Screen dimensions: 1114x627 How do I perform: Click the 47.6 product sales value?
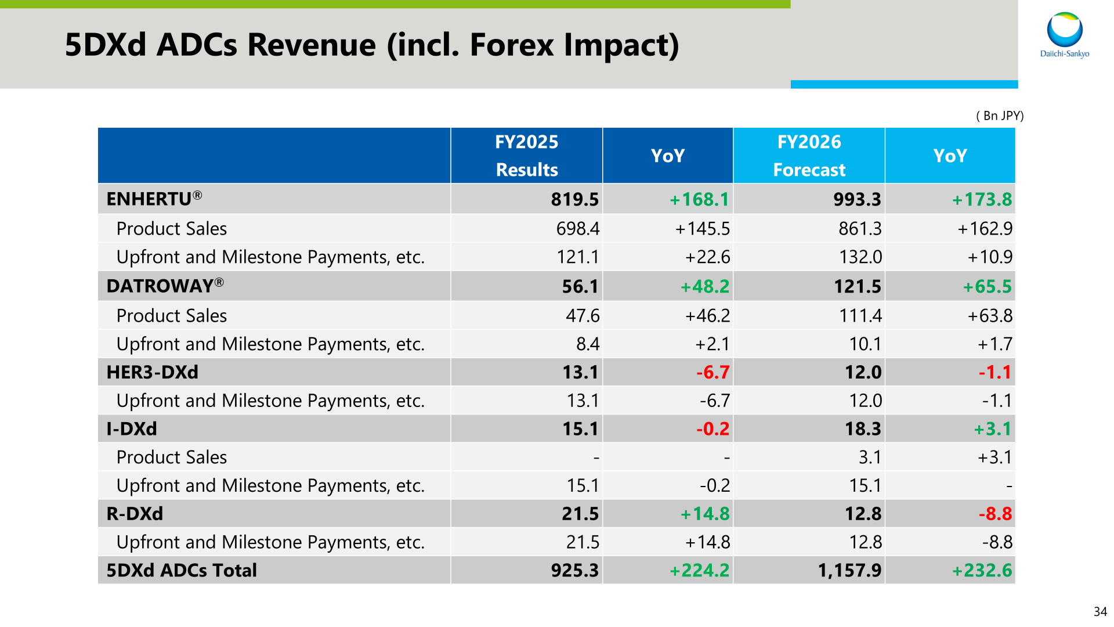click(583, 315)
